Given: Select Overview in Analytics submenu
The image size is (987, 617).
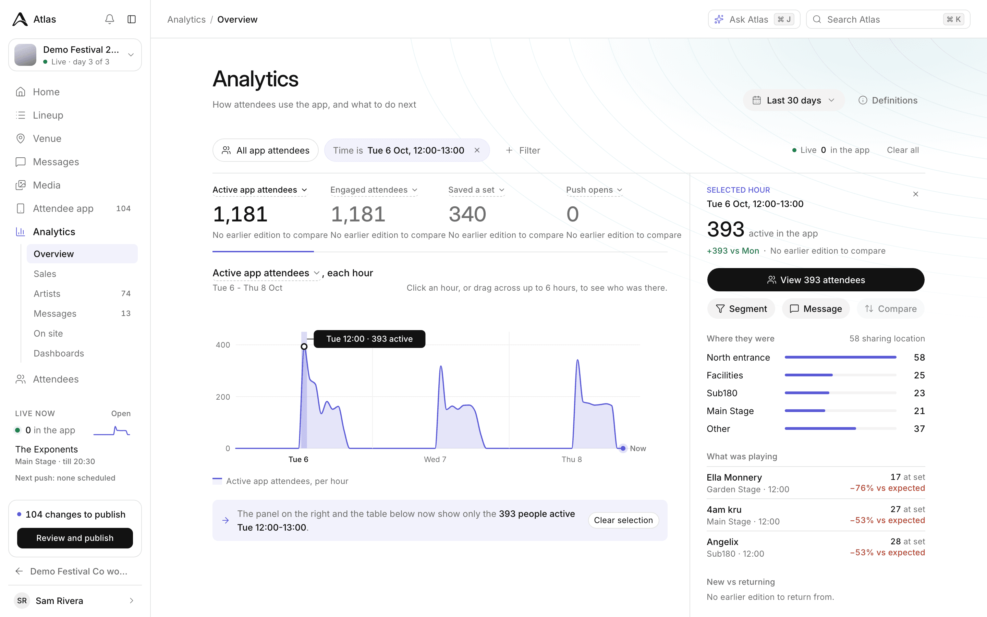Looking at the screenshot, I should 82,254.
